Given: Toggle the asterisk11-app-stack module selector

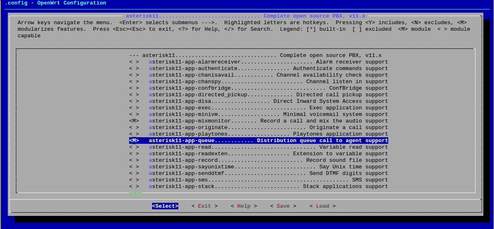Looking at the screenshot, I should (x=134, y=186).
